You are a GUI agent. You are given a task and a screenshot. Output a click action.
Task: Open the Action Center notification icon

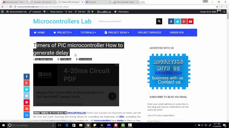pyautogui.click(x=224, y=125)
